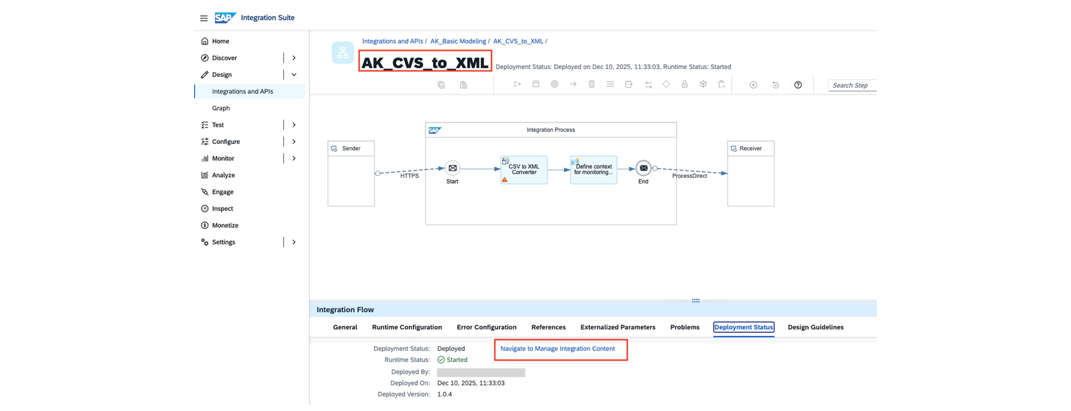Click the delete trash can icon
This screenshot has height=411, width=1071.
coord(592,84)
